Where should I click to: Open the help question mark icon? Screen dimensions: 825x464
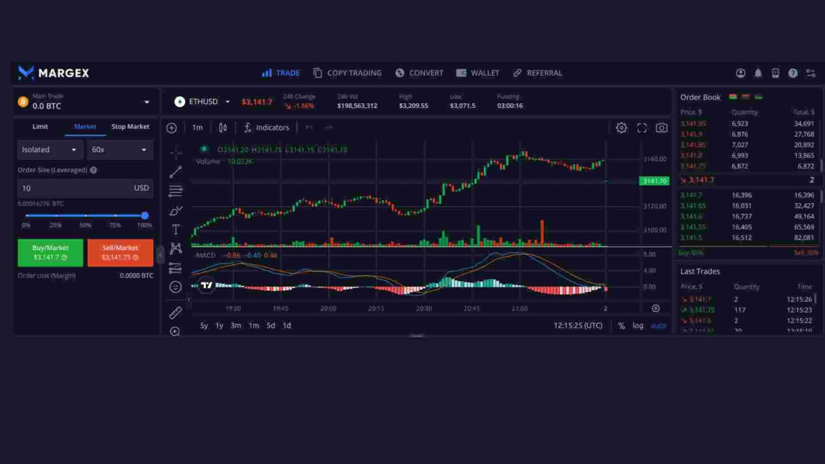click(793, 73)
